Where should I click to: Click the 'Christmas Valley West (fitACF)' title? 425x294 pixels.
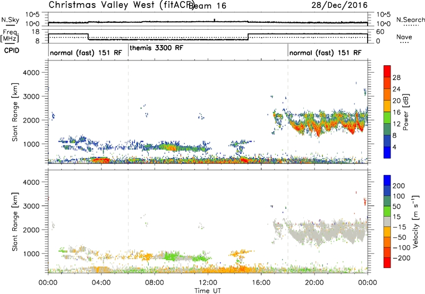(121, 5)
